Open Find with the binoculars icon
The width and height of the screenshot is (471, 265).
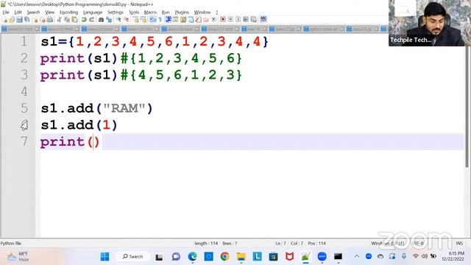click(102, 20)
